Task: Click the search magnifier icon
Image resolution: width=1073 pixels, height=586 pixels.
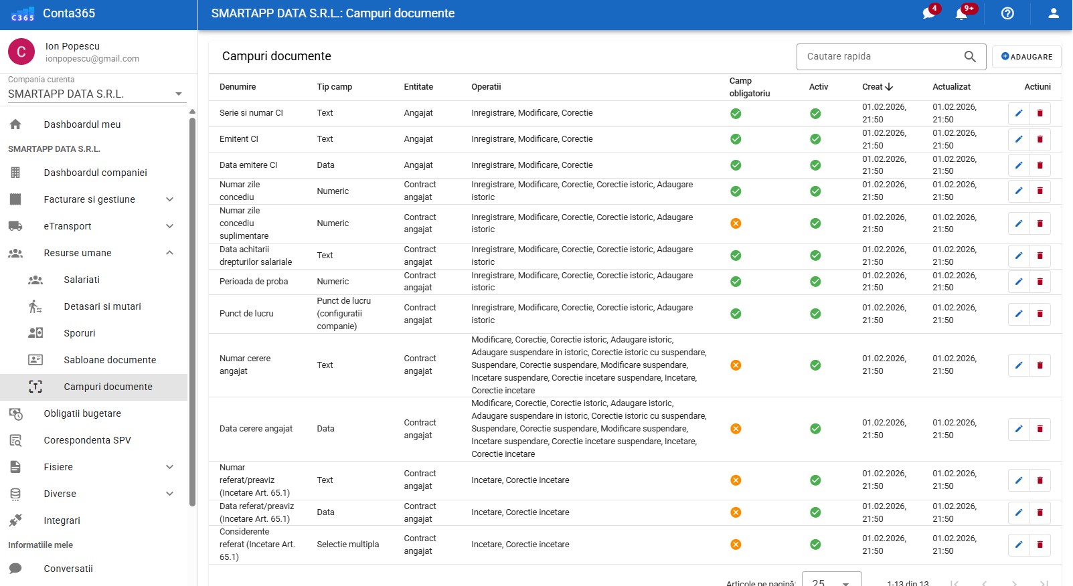Action: [970, 57]
